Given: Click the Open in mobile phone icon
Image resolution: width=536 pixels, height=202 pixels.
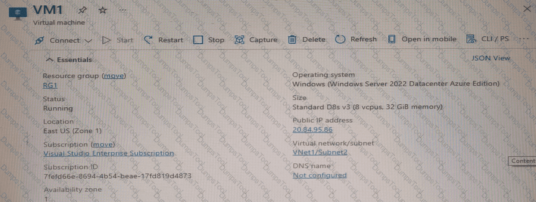Looking at the screenshot, I should (x=391, y=39).
